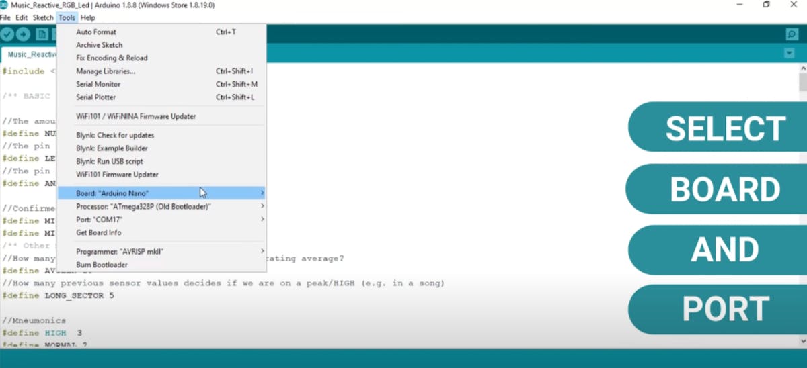Expand the Processor submenu arrow
The width and height of the screenshot is (807, 368).
pos(262,206)
